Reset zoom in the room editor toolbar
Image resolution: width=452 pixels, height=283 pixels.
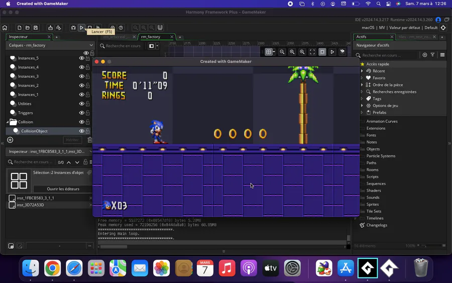click(x=292, y=52)
